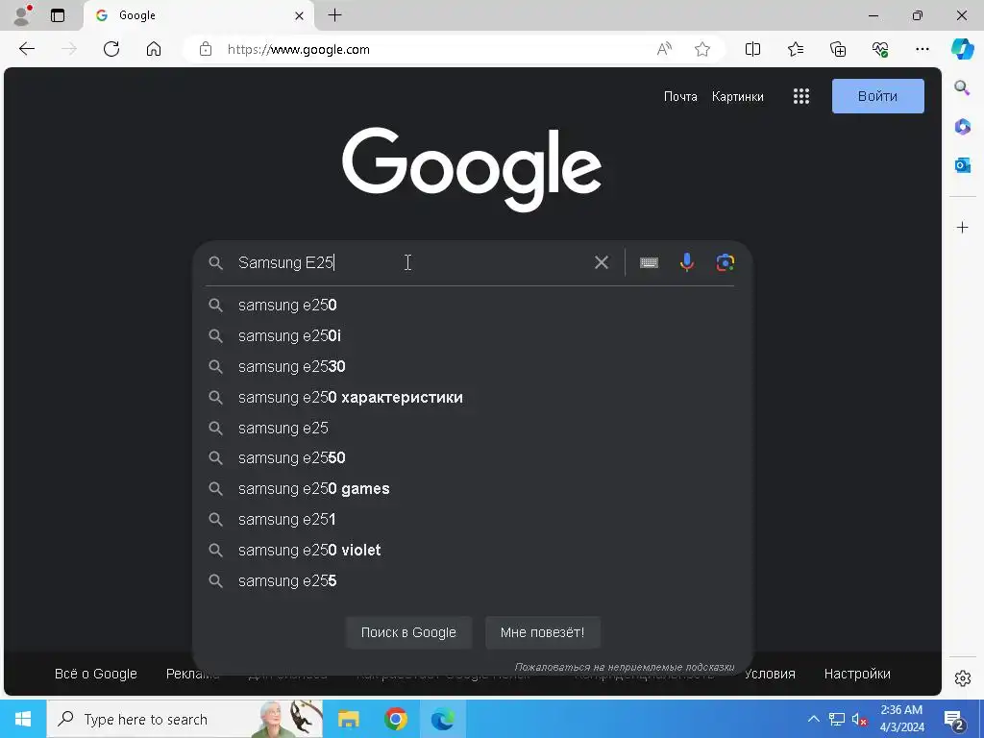Open Microsoft 365 sidebar icon
This screenshot has width=984, height=738.
pos(962,126)
